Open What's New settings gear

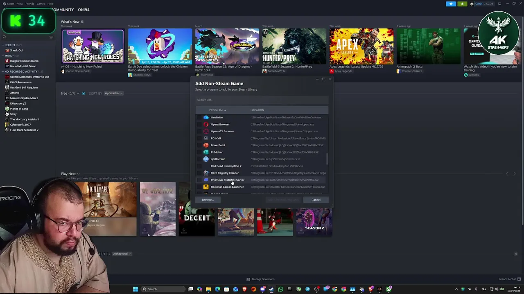82,22
